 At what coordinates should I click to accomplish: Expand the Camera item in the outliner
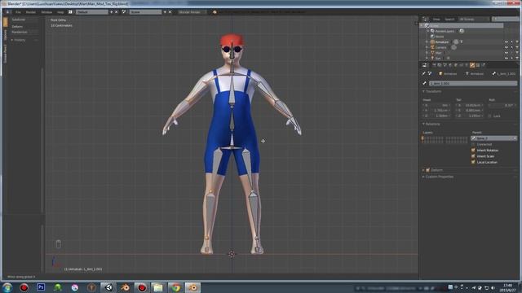(427, 47)
